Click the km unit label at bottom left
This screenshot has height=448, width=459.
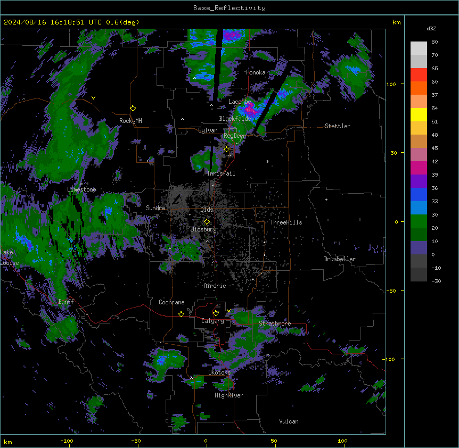pos(8,442)
